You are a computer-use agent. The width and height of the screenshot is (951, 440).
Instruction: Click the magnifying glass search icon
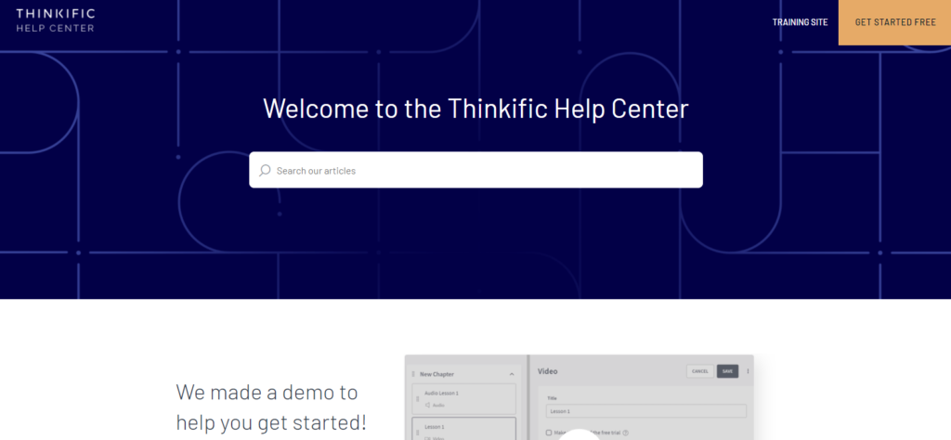click(265, 170)
